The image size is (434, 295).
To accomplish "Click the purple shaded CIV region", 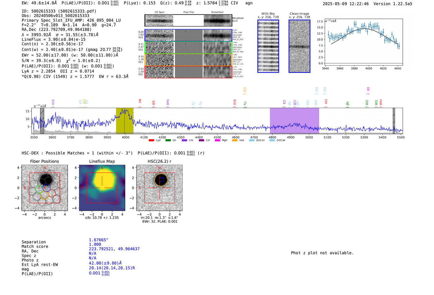I will [294, 121].
